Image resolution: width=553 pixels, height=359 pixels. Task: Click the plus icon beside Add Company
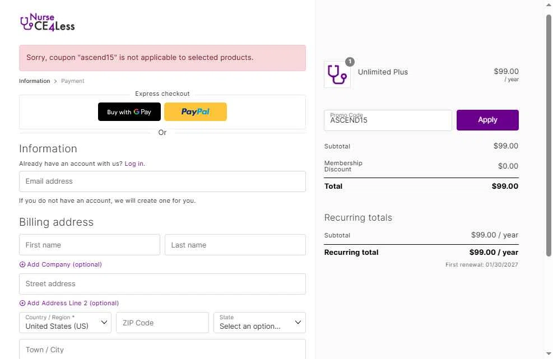[22, 264]
